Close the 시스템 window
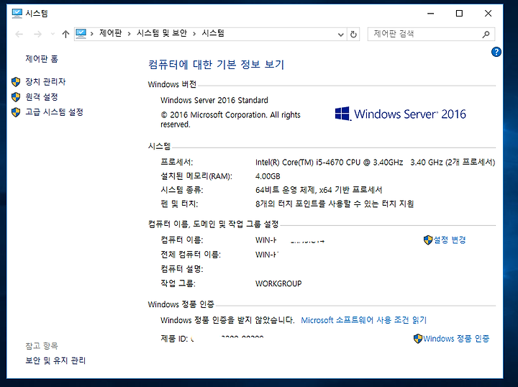Viewport: 518px width, 387px height. click(488, 13)
